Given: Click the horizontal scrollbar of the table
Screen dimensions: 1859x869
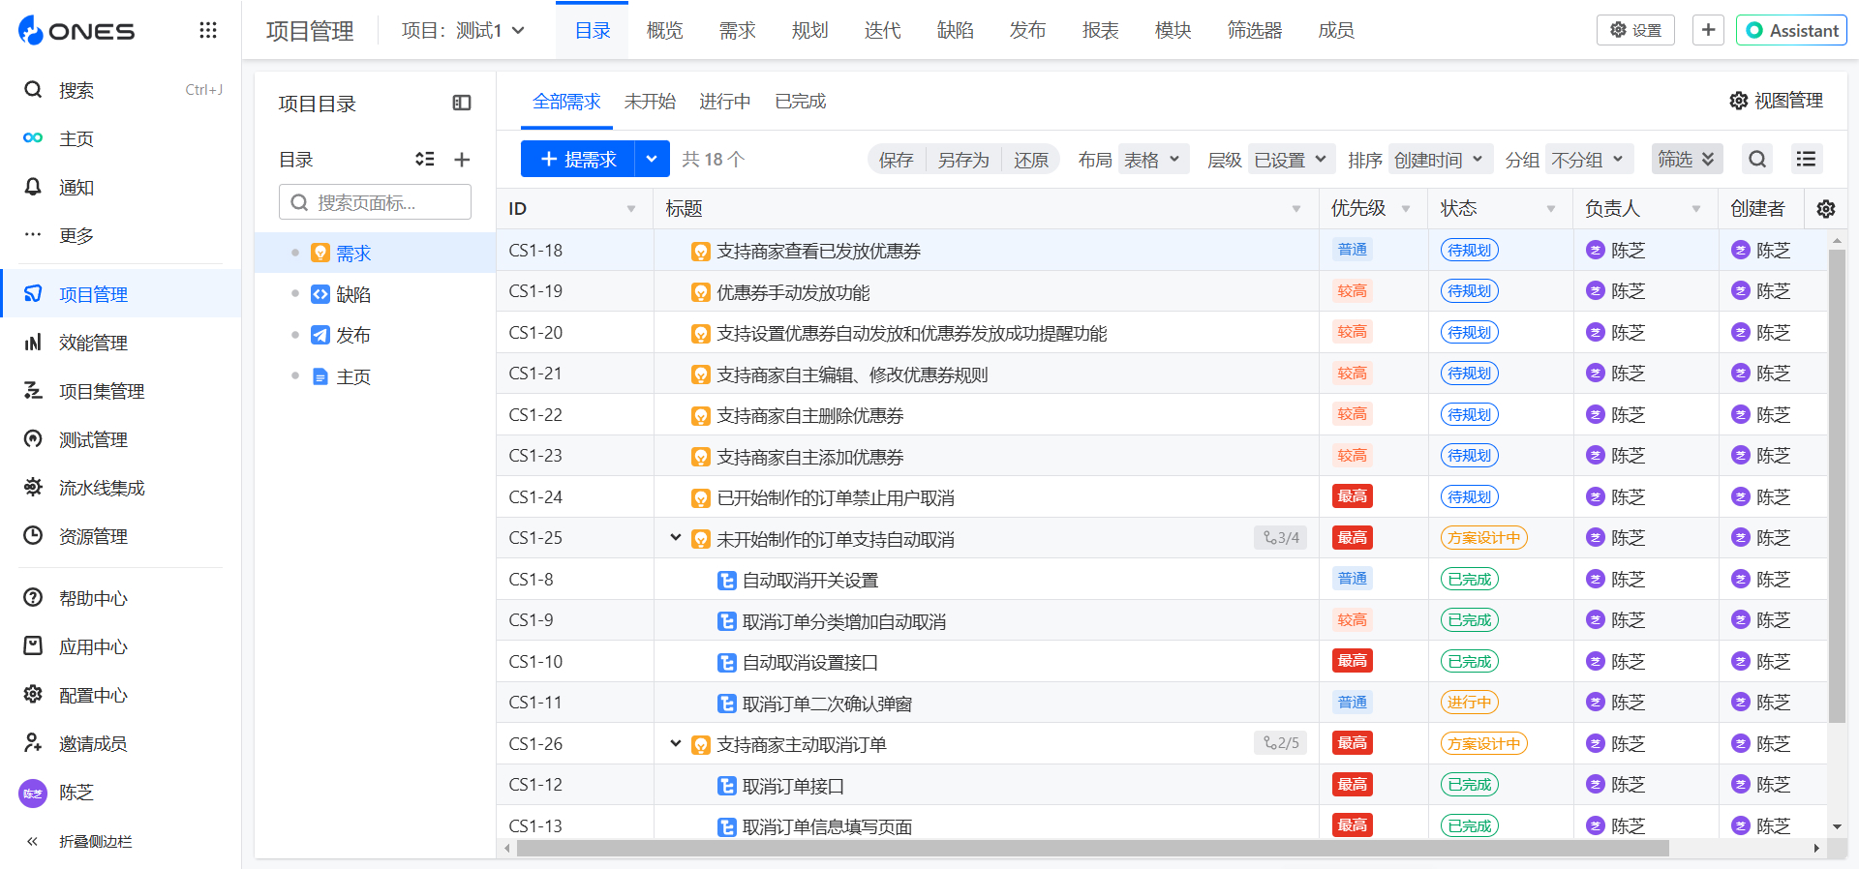Looking at the screenshot, I should pyautogui.click(x=1092, y=849).
